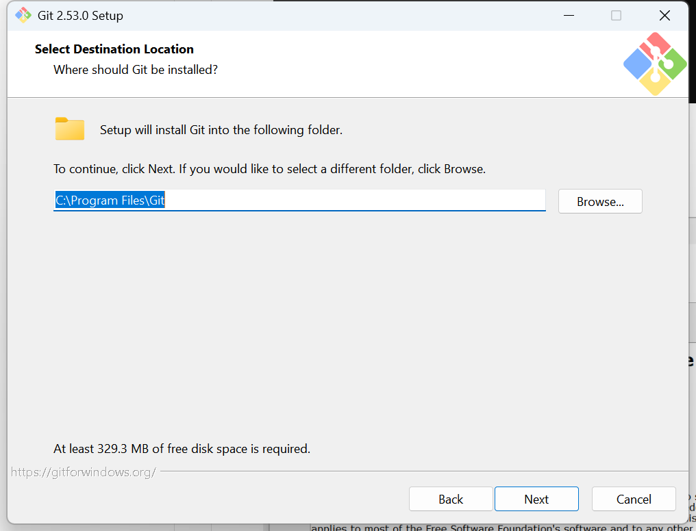This screenshot has width=696, height=531.
Task: Open the gitforwindows.org link
Action: coord(84,472)
